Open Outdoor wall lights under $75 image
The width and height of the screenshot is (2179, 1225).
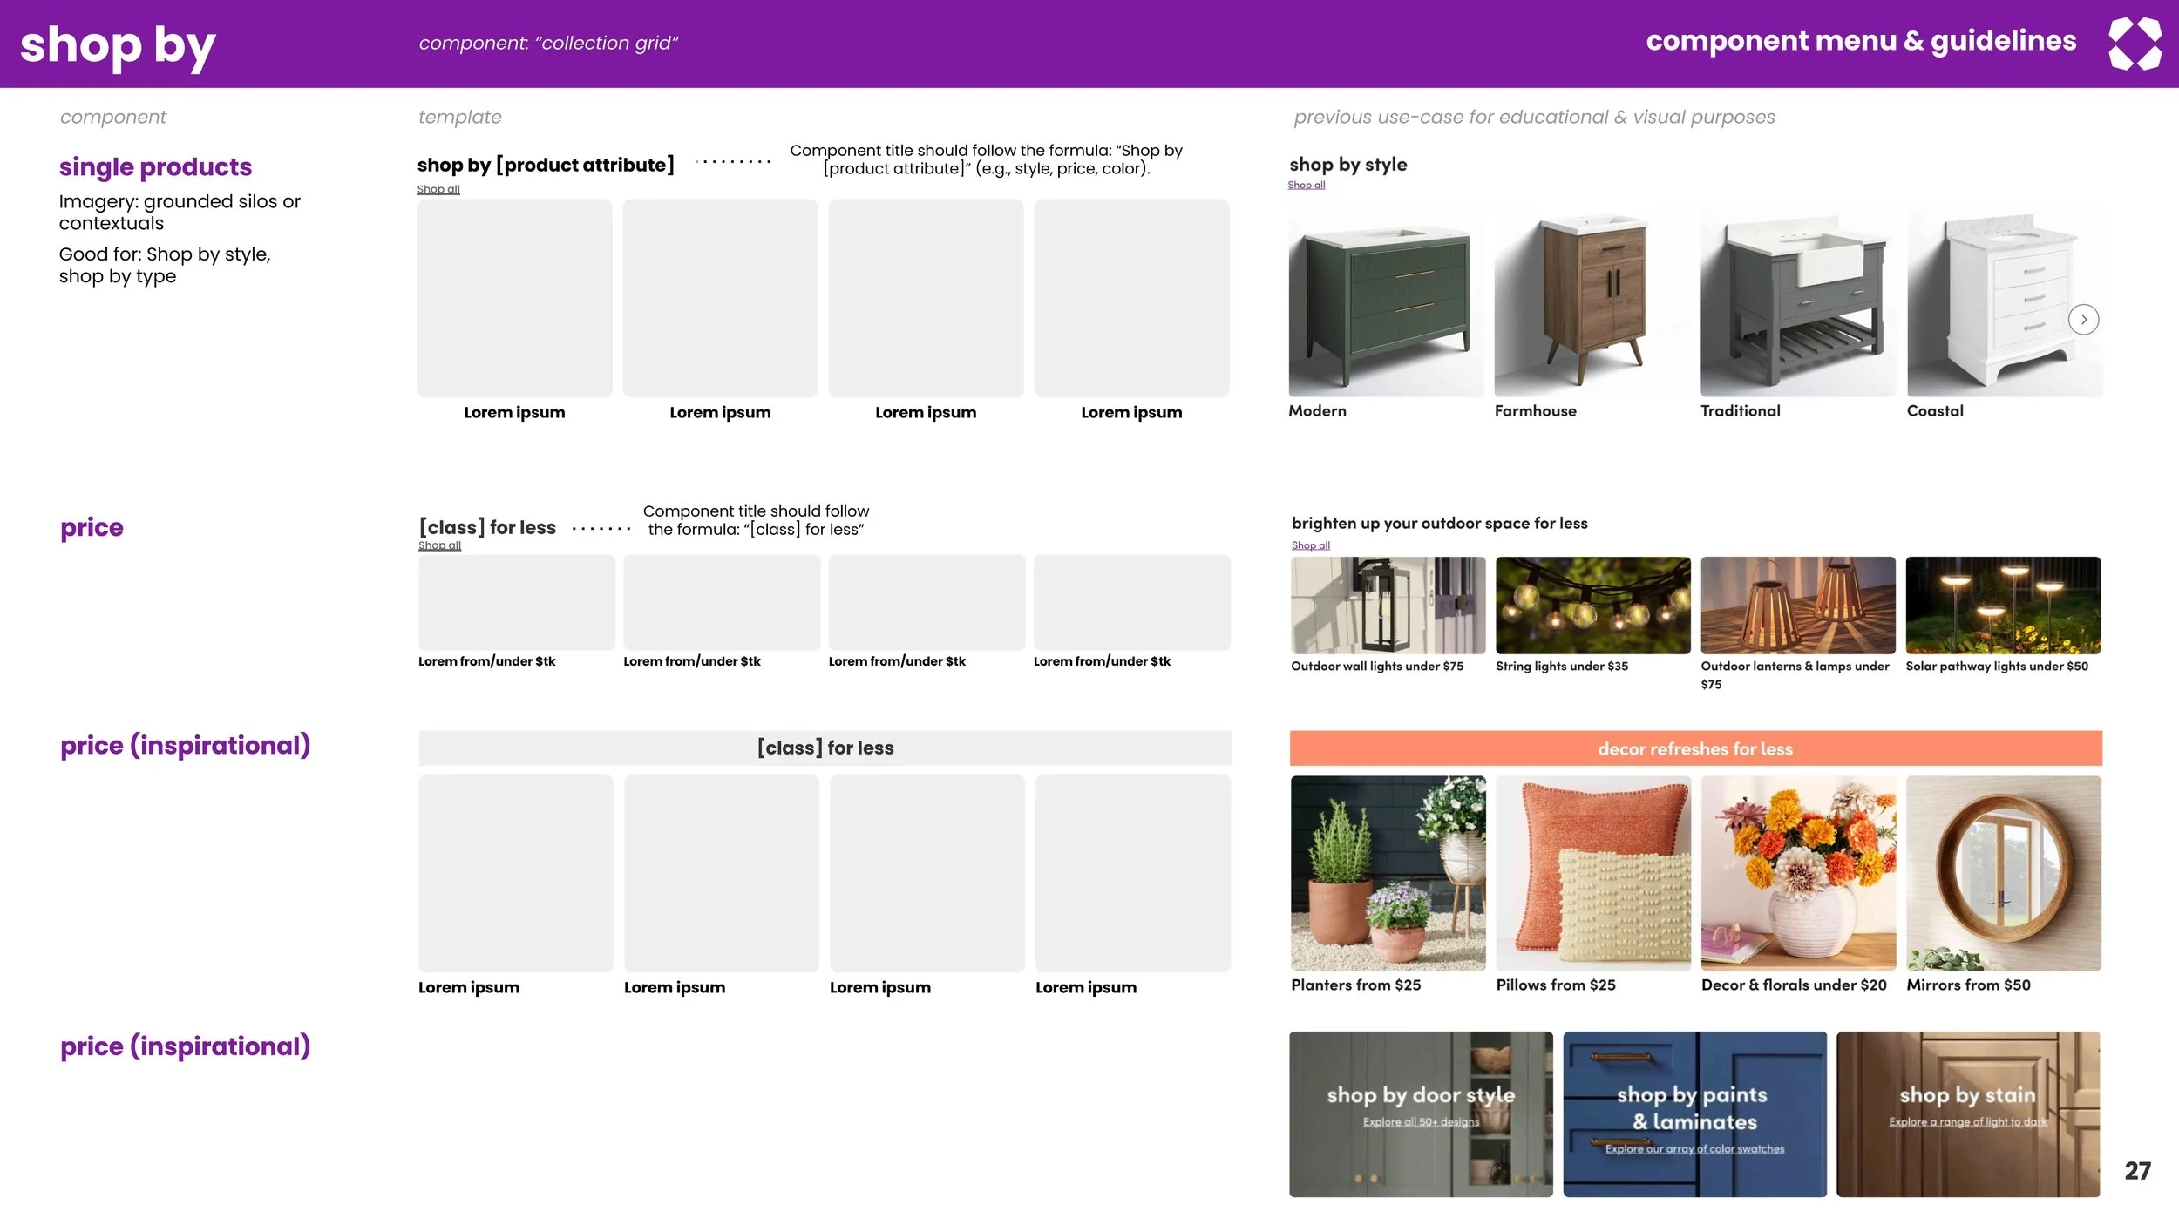click(x=1388, y=606)
